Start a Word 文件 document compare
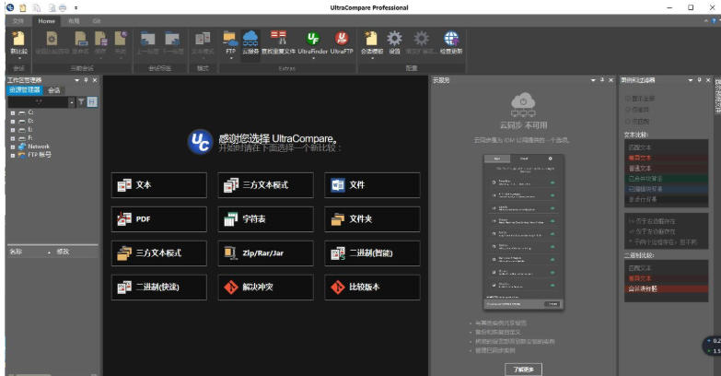721x376 pixels. click(372, 185)
